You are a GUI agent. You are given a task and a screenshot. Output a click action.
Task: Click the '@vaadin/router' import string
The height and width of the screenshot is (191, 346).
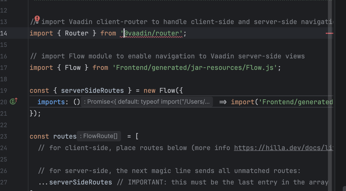152,33
